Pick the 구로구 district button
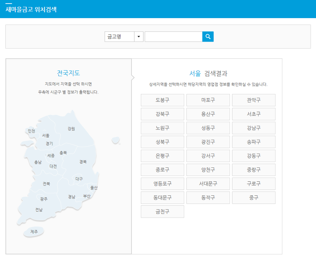Viewport: 316px width, 256px height. point(254,184)
